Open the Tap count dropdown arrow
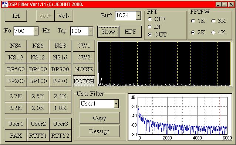 click(x=91, y=31)
